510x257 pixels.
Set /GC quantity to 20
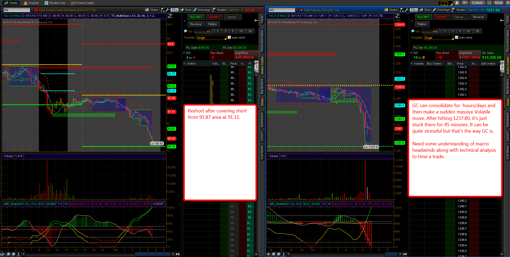478,31
